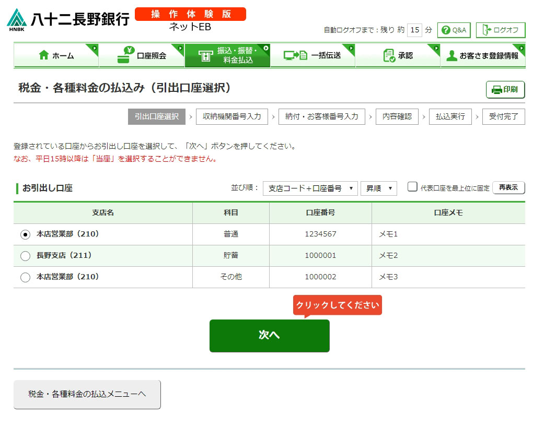Click the ログオフ button
This screenshot has height=426, width=544.
point(500,30)
